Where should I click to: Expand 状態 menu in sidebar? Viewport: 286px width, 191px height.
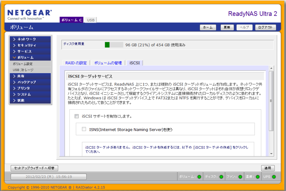[30, 100]
